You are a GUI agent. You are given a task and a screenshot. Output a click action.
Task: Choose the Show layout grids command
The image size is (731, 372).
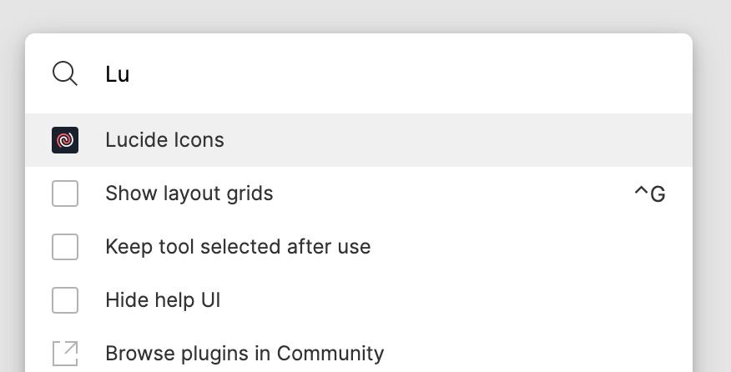189,194
